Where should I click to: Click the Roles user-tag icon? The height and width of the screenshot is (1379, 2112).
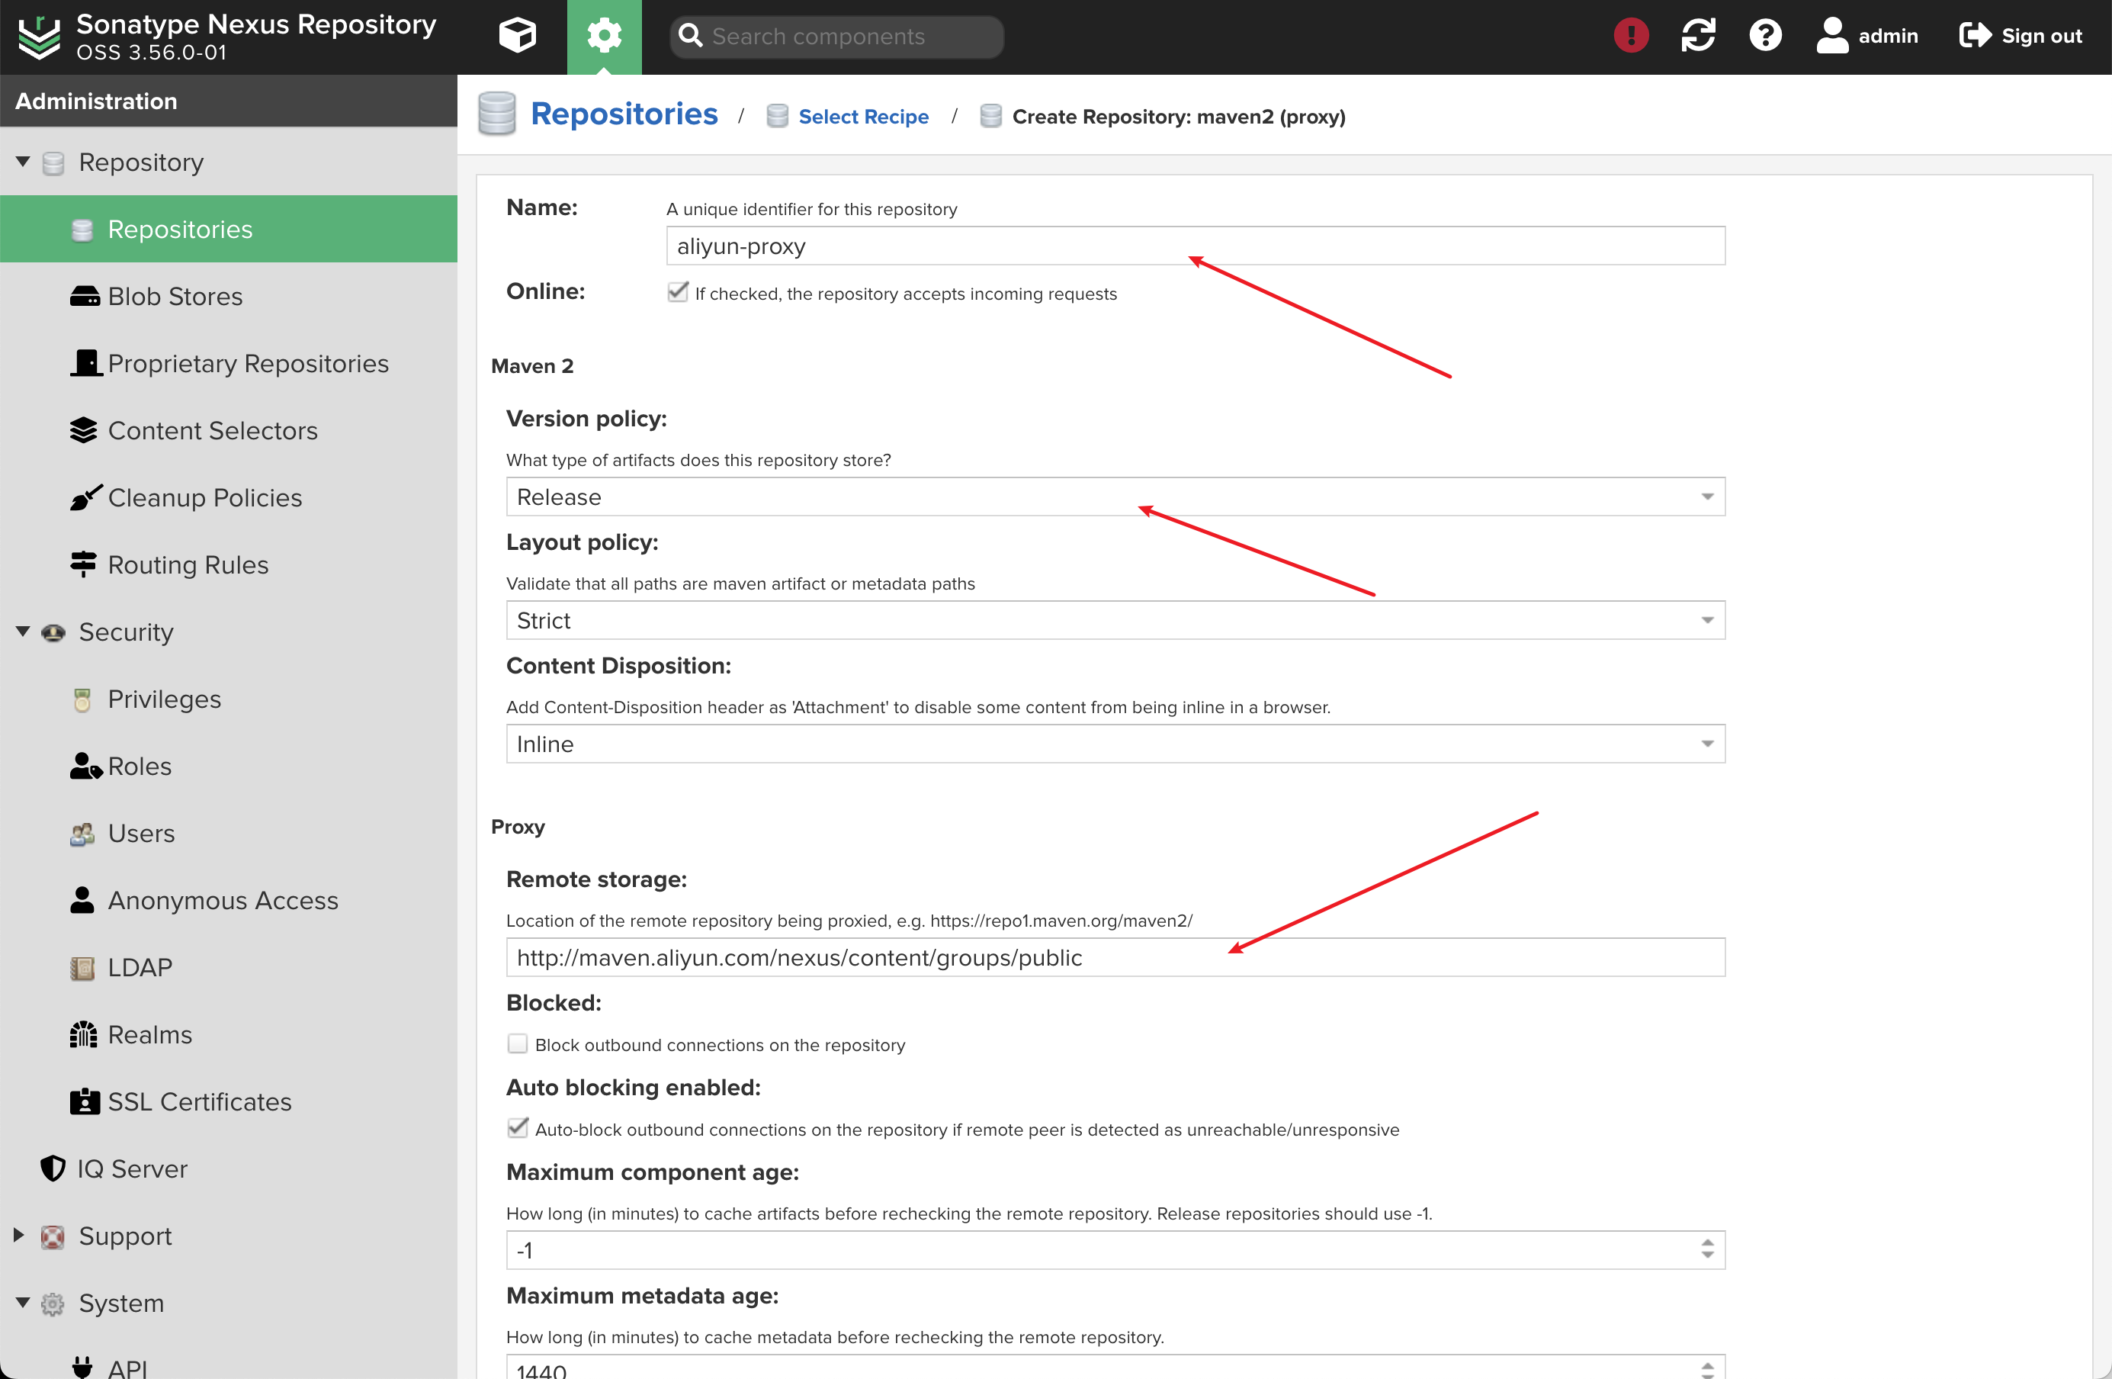(86, 766)
